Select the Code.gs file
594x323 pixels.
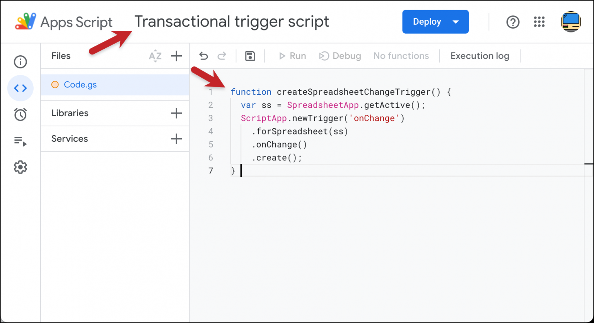click(80, 85)
